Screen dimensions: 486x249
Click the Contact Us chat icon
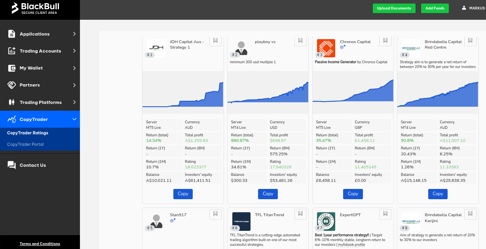coord(11,165)
